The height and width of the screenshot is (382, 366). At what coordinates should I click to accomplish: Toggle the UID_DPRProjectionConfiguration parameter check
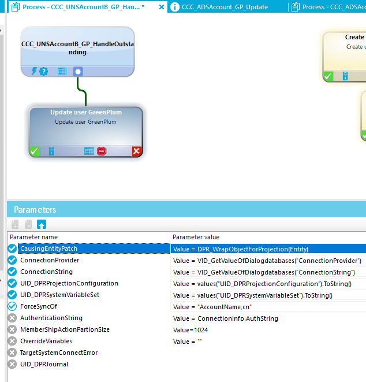click(12, 283)
